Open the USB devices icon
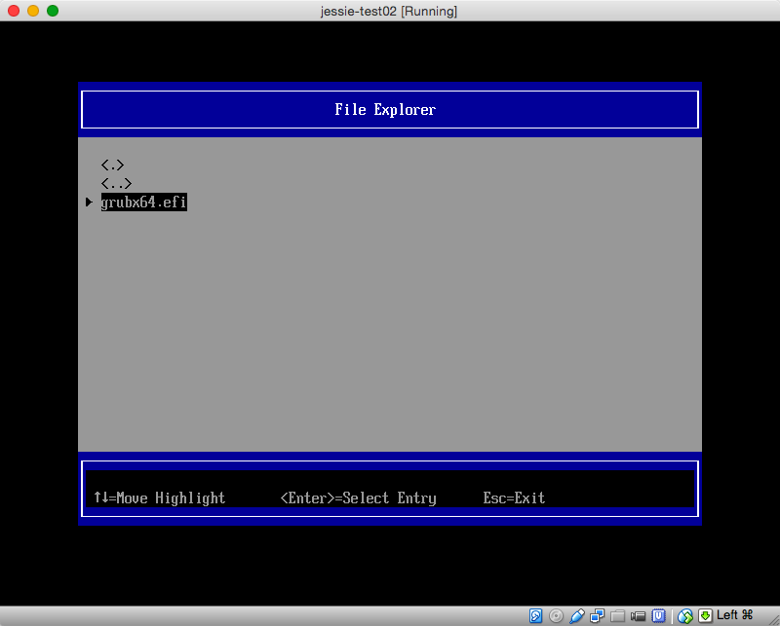Viewport: 780px width, 626px height. point(576,616)
